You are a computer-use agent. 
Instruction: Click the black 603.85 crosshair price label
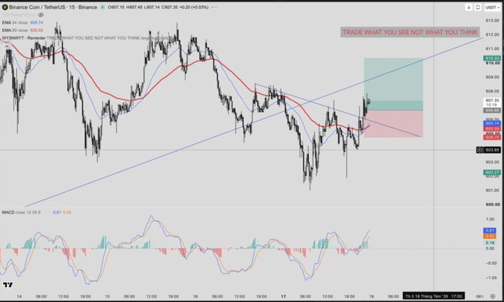(x=492, y=150)
